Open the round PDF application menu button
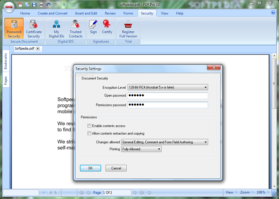 pyautogui.click(x=9, y=7)
